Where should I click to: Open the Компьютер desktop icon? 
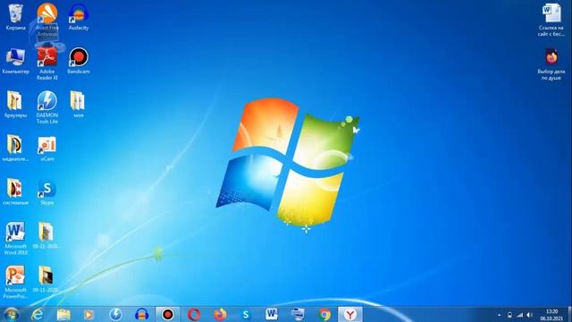coord(15,61)
